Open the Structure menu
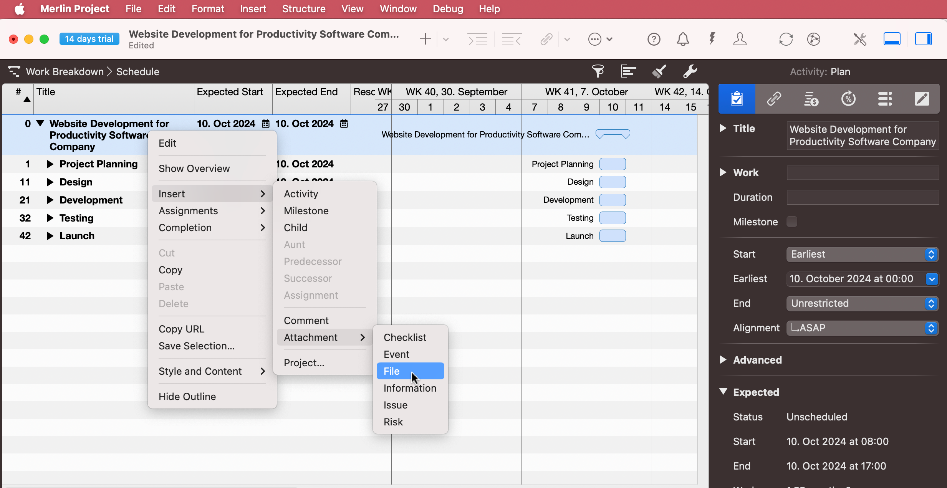Screen dimensions: 947x488 303,9
